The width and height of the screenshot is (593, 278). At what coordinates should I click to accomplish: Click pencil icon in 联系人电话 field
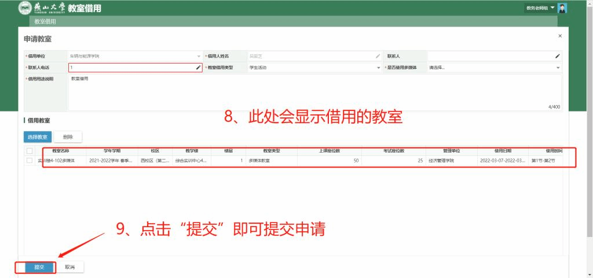tap(198, 68)
